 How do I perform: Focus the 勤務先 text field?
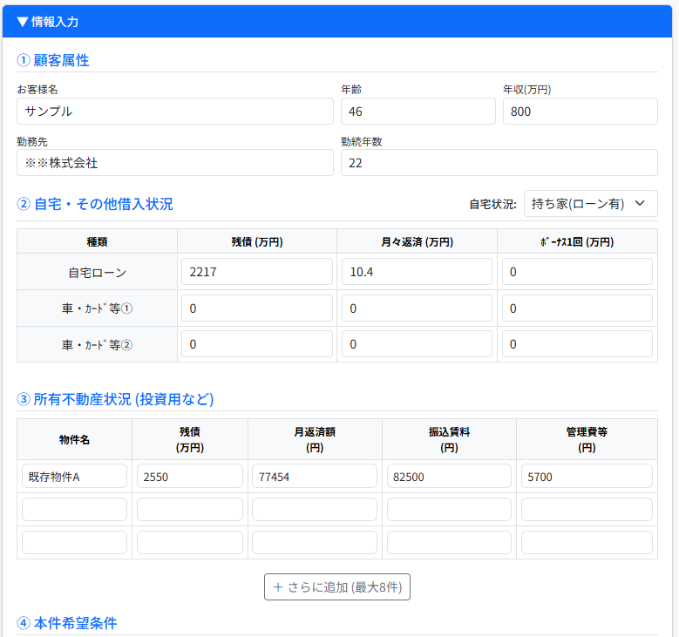point(174,163)
